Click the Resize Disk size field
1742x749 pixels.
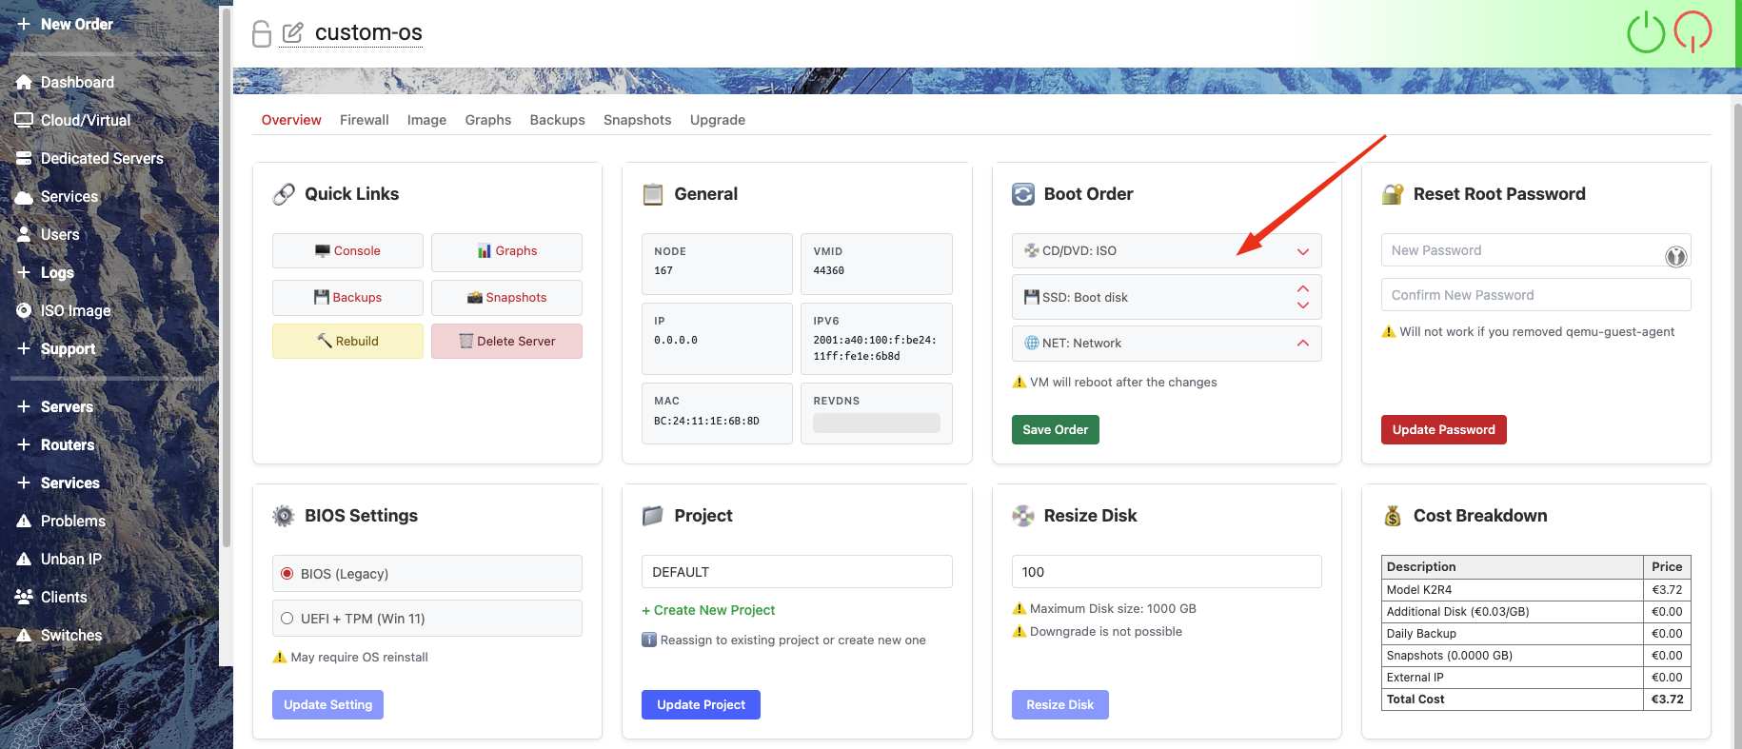pos(1166,572)
